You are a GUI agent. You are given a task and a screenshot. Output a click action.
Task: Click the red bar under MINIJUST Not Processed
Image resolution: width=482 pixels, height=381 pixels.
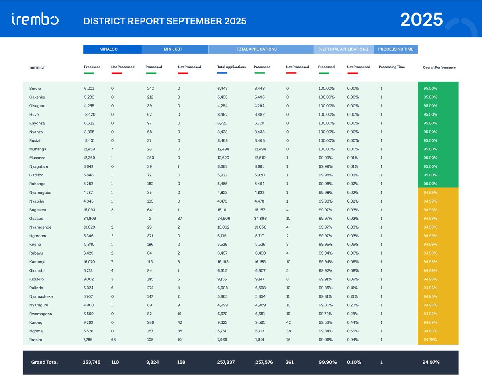pyautogui.click(x=184, y=74)
